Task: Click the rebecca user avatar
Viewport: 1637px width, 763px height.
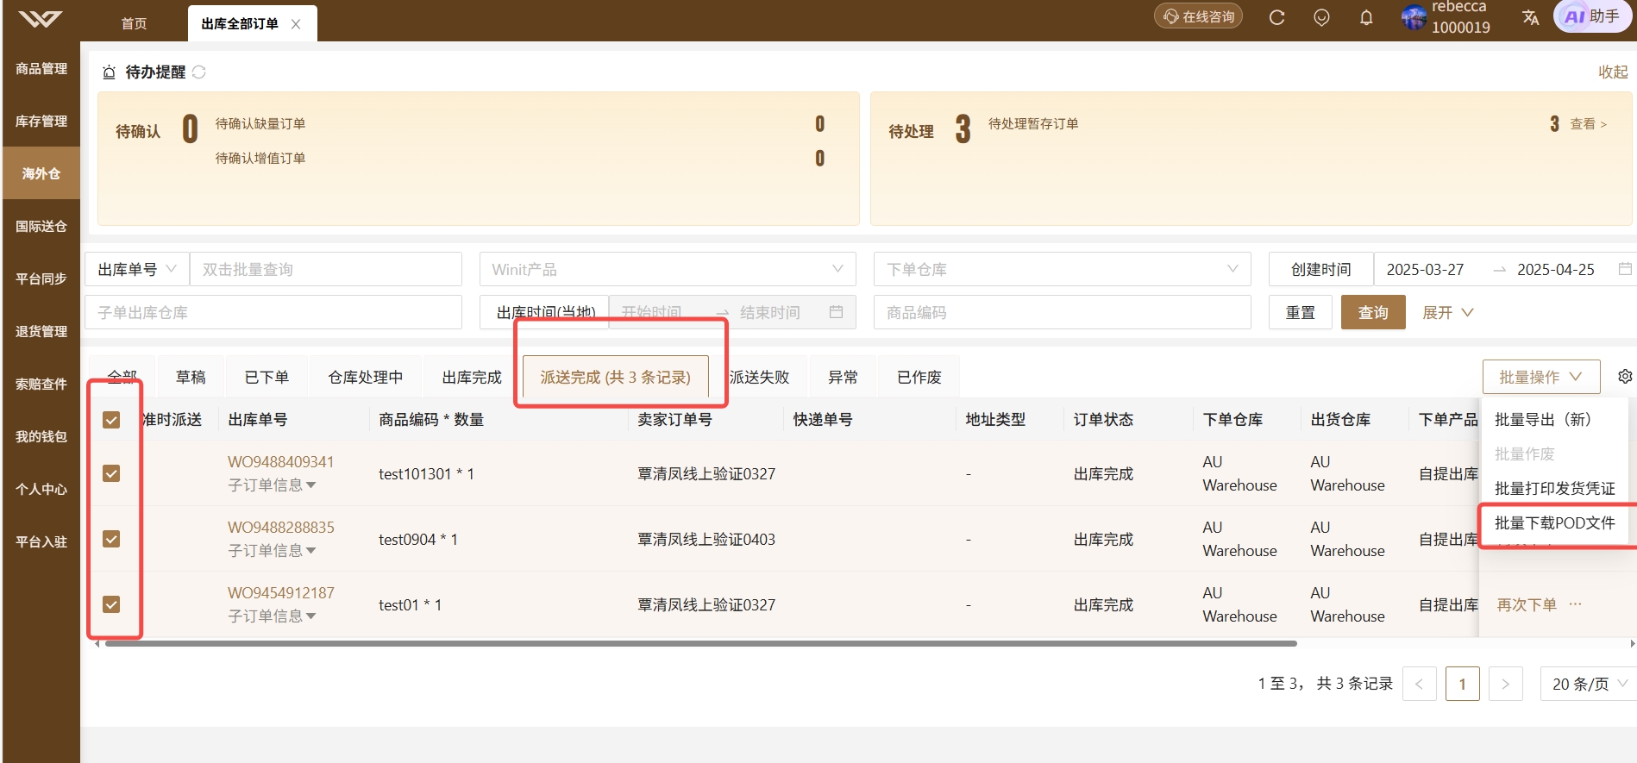Action: 1414,17
